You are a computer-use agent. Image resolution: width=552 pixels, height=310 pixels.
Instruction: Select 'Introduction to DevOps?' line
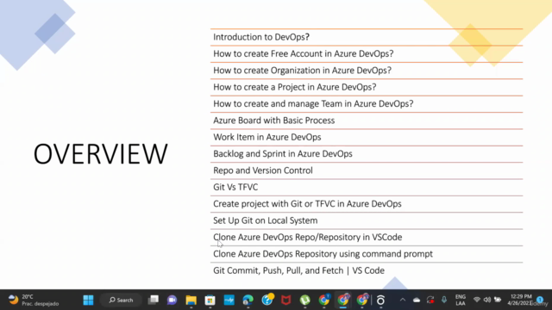261,37
